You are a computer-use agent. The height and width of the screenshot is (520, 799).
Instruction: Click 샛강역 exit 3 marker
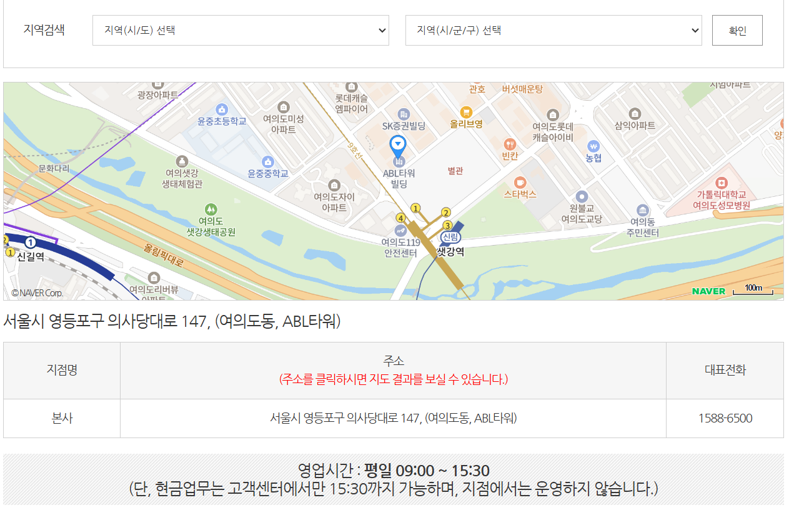pos(447,226)
